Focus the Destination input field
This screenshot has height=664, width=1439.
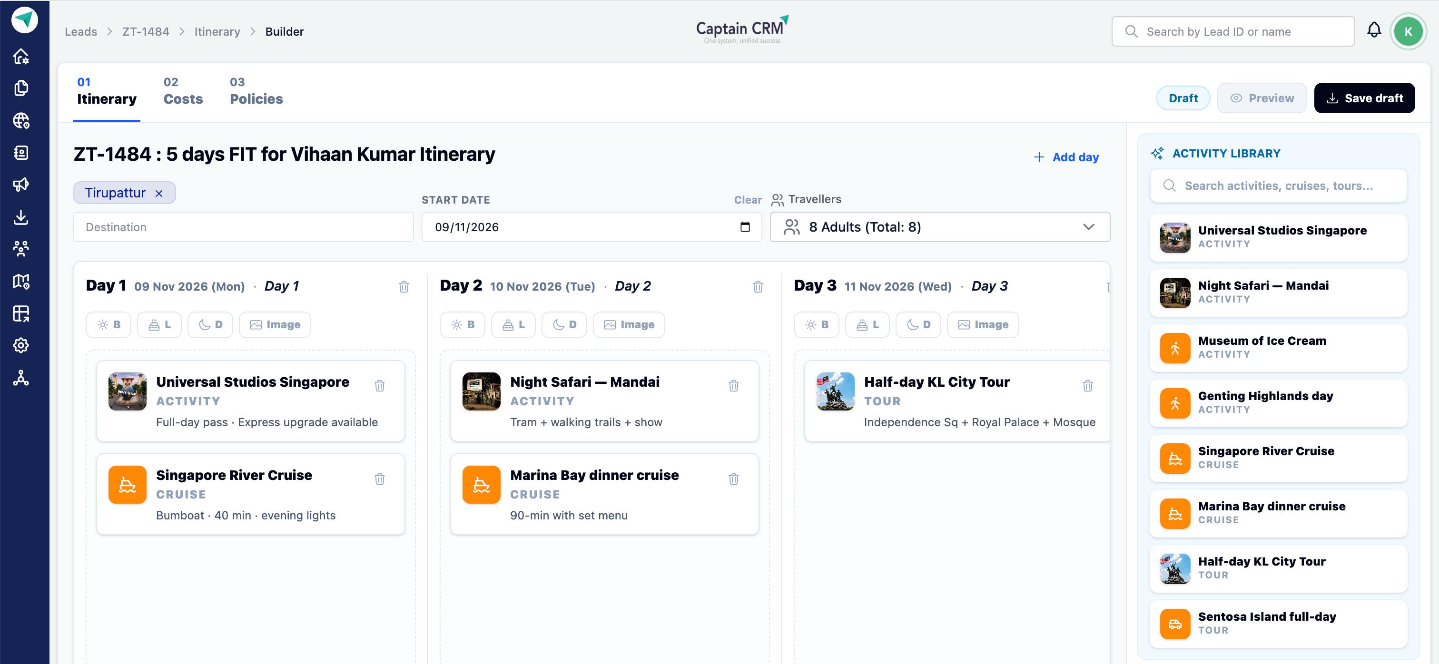[244, 227]
